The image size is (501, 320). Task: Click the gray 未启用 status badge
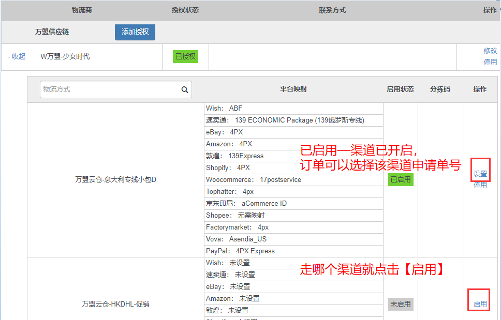[x=401, y=304]
